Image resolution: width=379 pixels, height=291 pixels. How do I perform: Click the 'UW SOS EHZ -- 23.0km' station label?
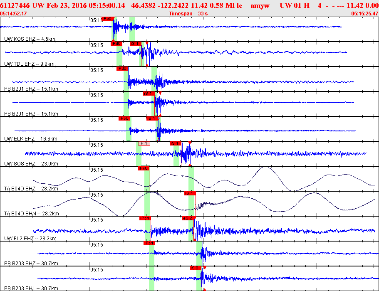31,163
